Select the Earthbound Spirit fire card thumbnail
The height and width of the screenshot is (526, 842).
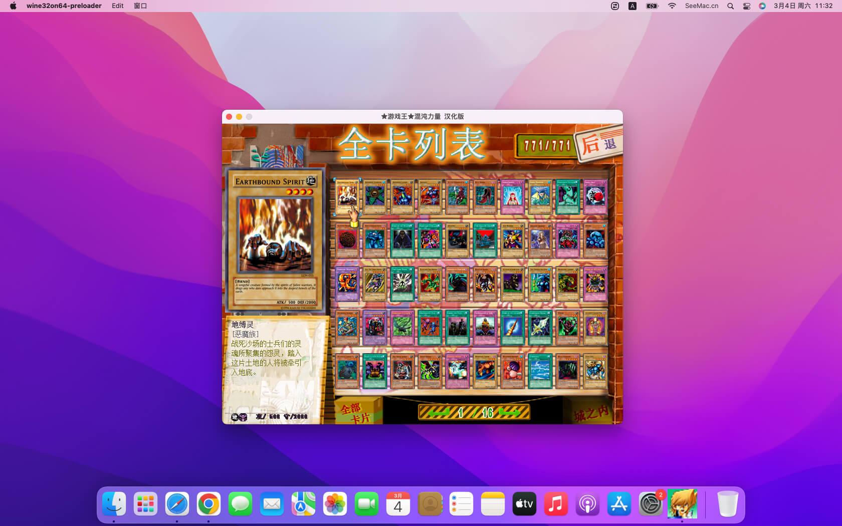click(x=347, y=196)
